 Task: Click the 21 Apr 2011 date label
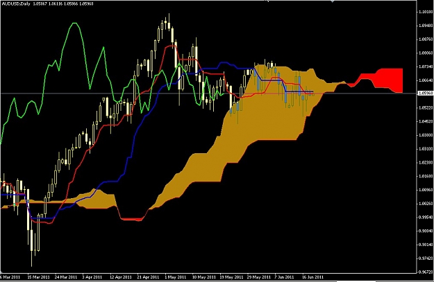(148, 276)
